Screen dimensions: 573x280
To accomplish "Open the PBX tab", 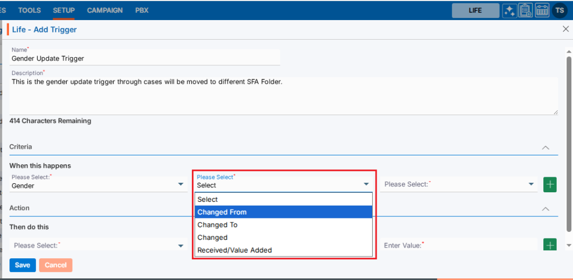I will [x=142, y=11].
